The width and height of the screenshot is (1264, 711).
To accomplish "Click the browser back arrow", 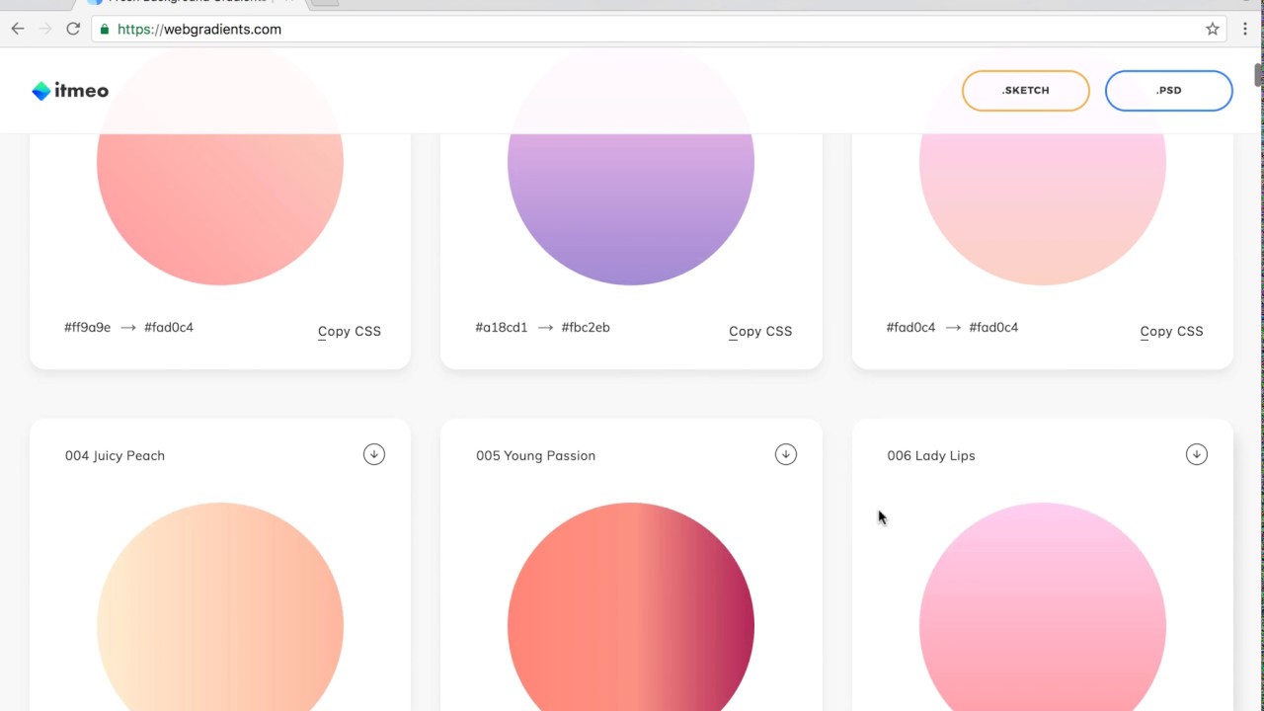I will [18, 29].
